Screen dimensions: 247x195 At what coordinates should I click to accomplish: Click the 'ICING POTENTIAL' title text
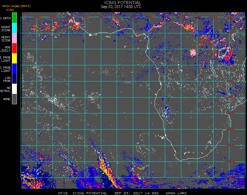[x=122, y=3]
